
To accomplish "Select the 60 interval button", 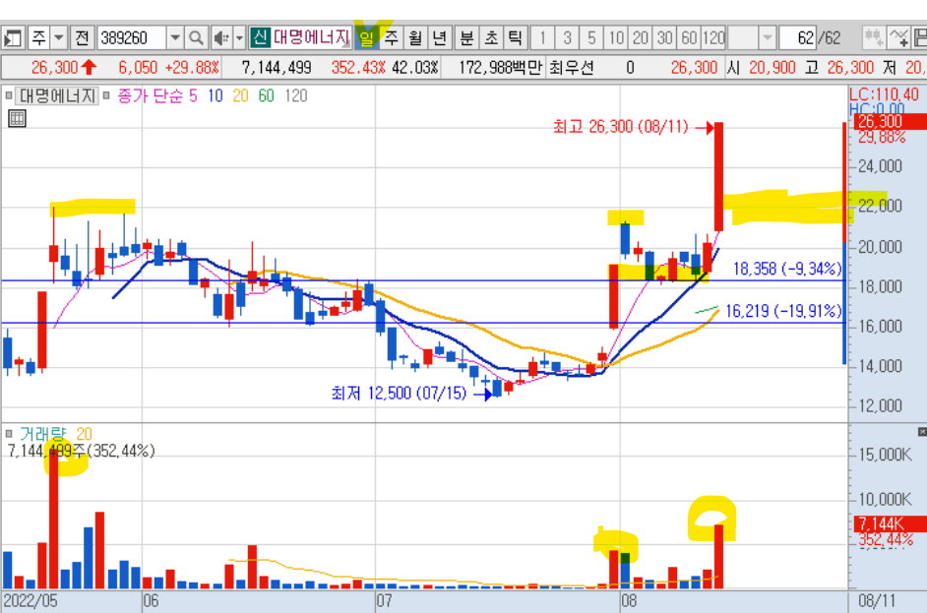I will tap(689, 38).
